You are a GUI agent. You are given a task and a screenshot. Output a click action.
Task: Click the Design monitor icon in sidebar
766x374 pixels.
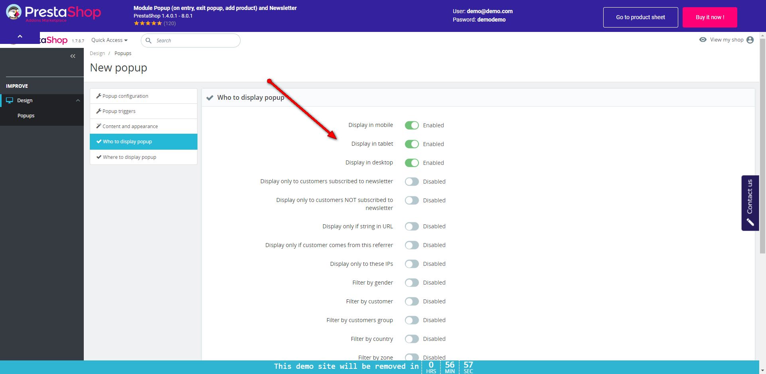coord(10,101)
